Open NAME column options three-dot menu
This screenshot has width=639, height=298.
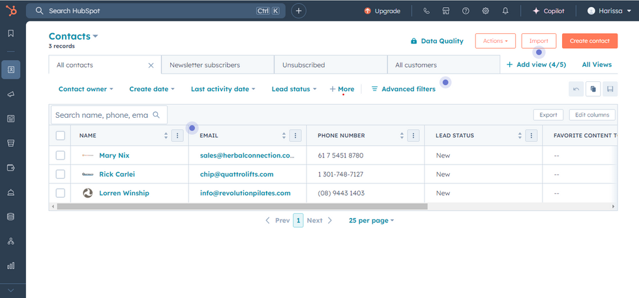[x=177, y=136]
